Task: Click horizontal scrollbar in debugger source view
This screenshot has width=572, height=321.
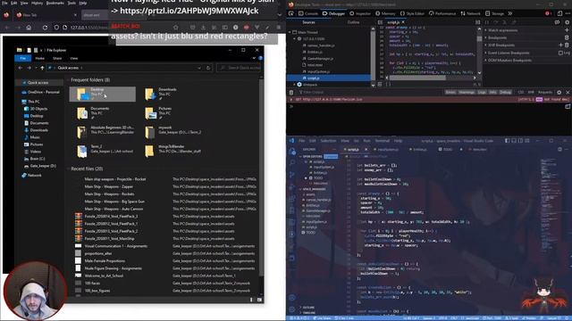Action: tap(417, 78)
